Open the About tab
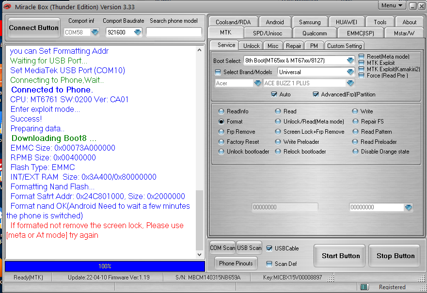 pyautogui.click(x=409, y=22)
